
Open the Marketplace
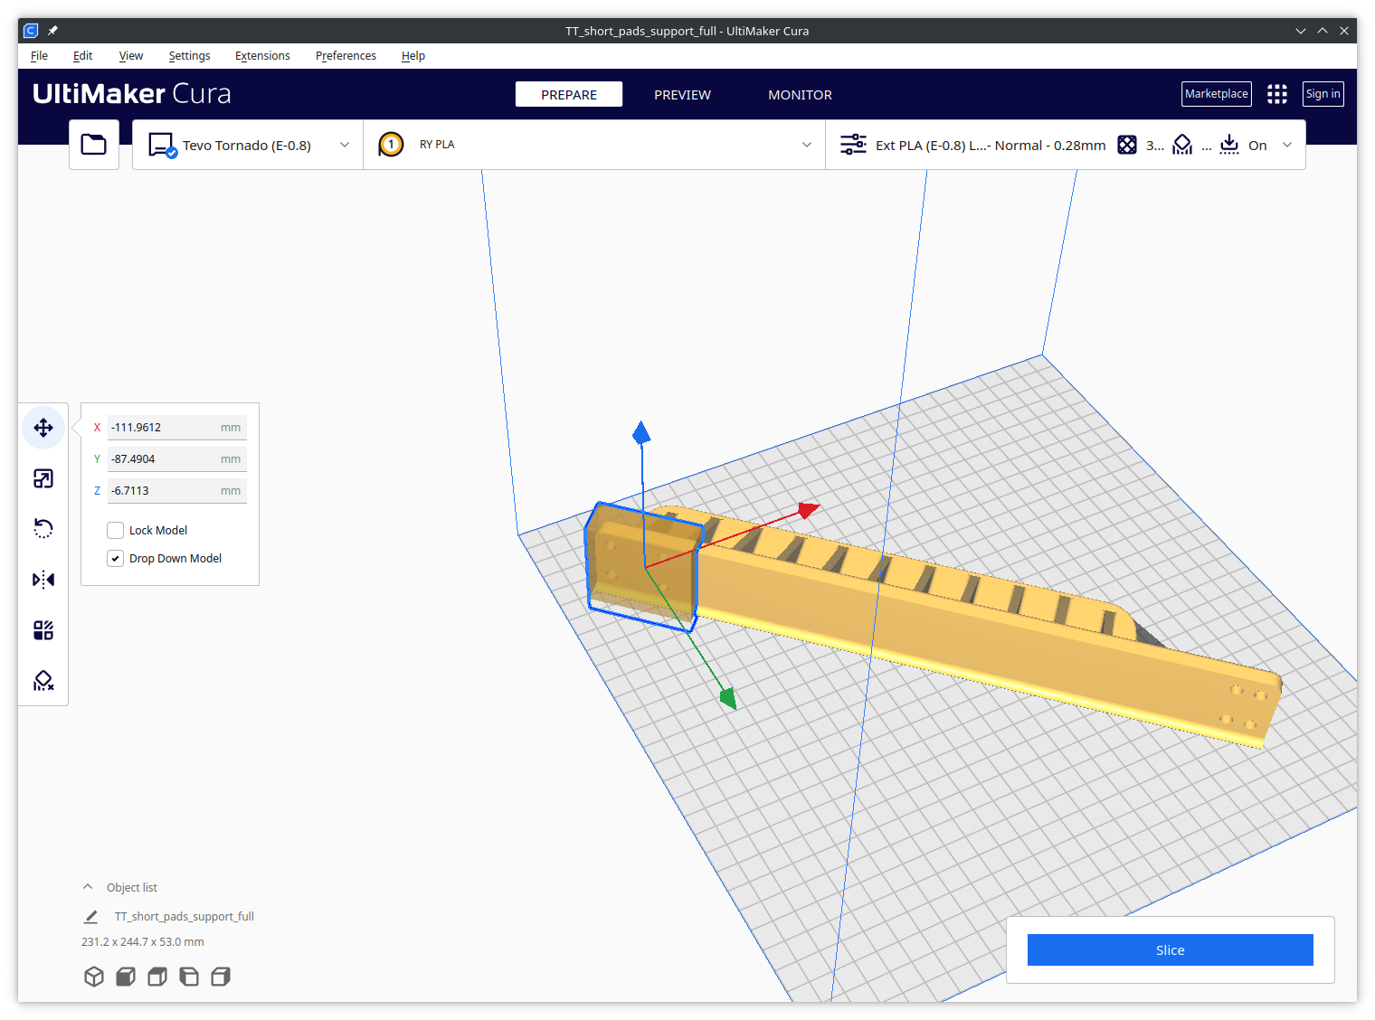click(x=1216, y=93)
